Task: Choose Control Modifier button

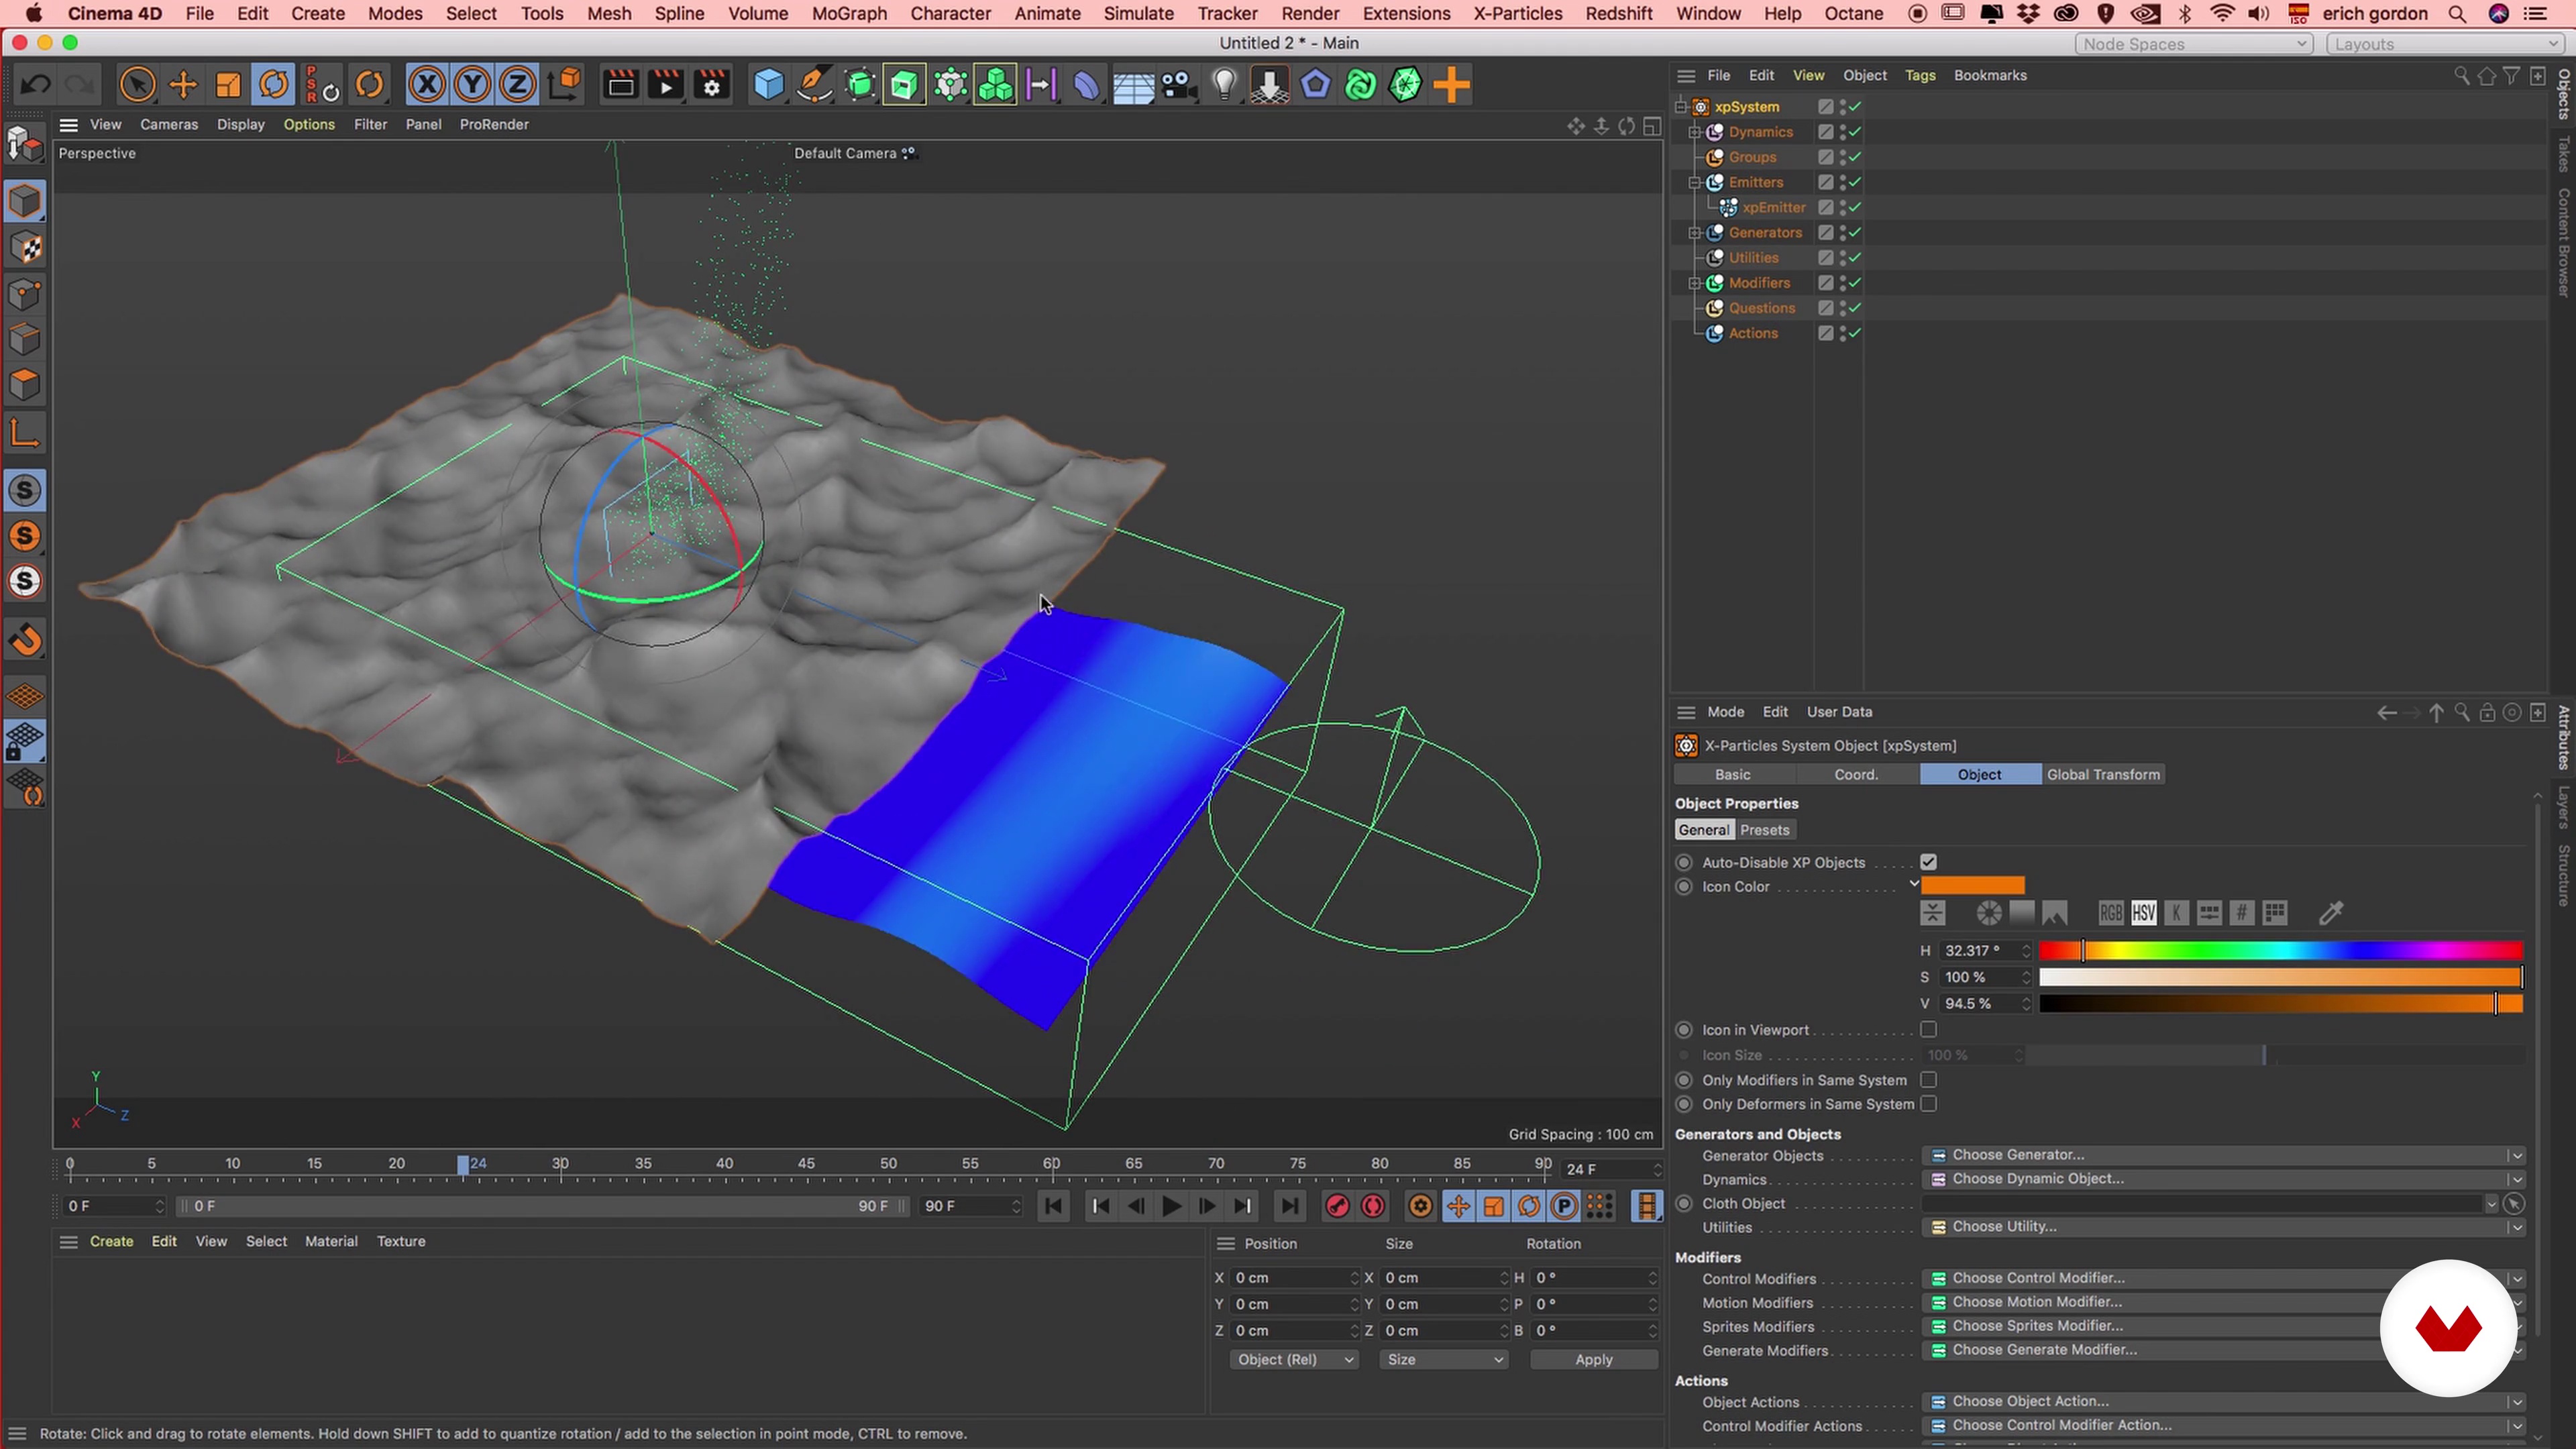Action: (2224, 1278)
